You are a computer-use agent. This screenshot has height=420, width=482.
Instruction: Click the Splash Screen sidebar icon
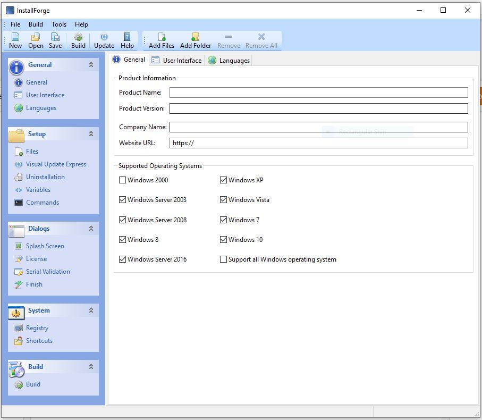coord(19,246)
